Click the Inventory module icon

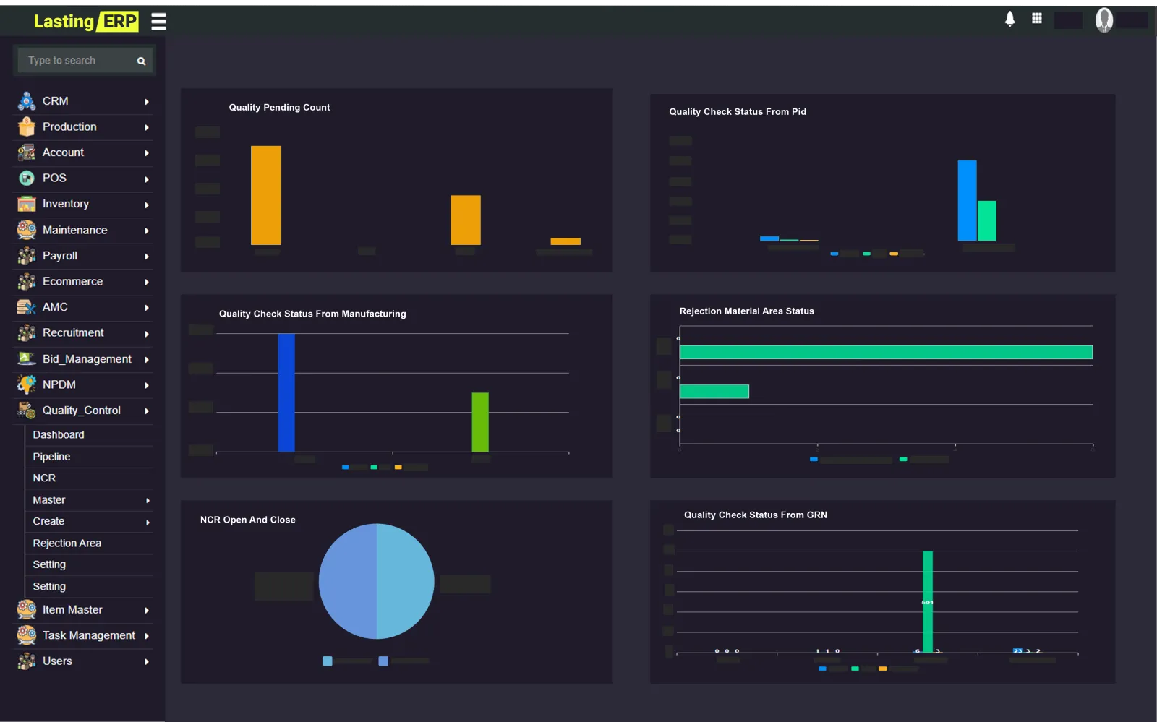[27, 205]
